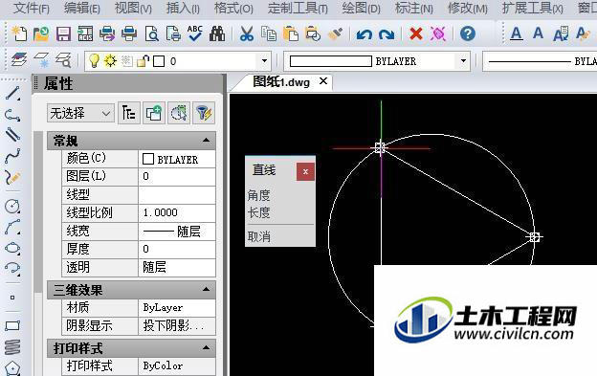Switch to the 图纸1.dwg tab

point(281,82)
